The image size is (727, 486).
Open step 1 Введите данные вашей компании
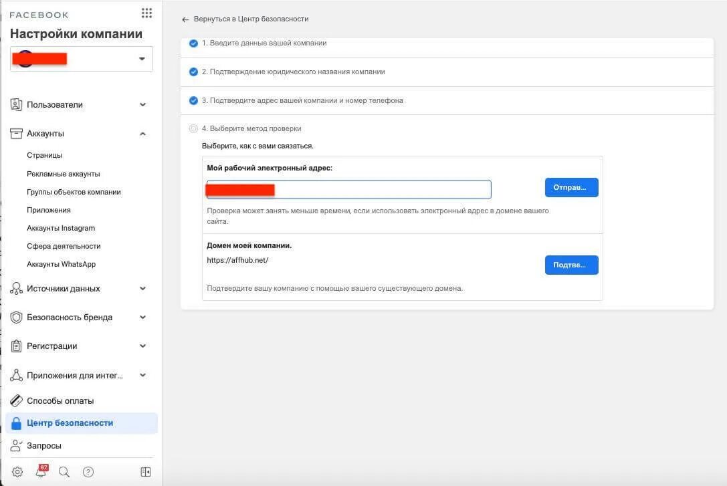click(x=264, y=43)
